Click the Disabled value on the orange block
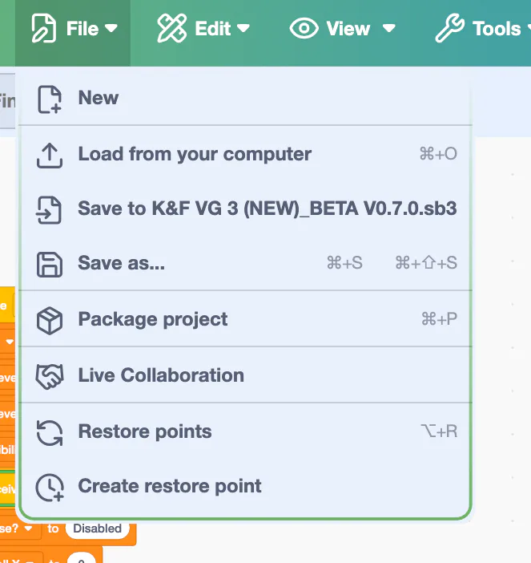The width and height of the screenshot is (531, 563). (98, 529)
